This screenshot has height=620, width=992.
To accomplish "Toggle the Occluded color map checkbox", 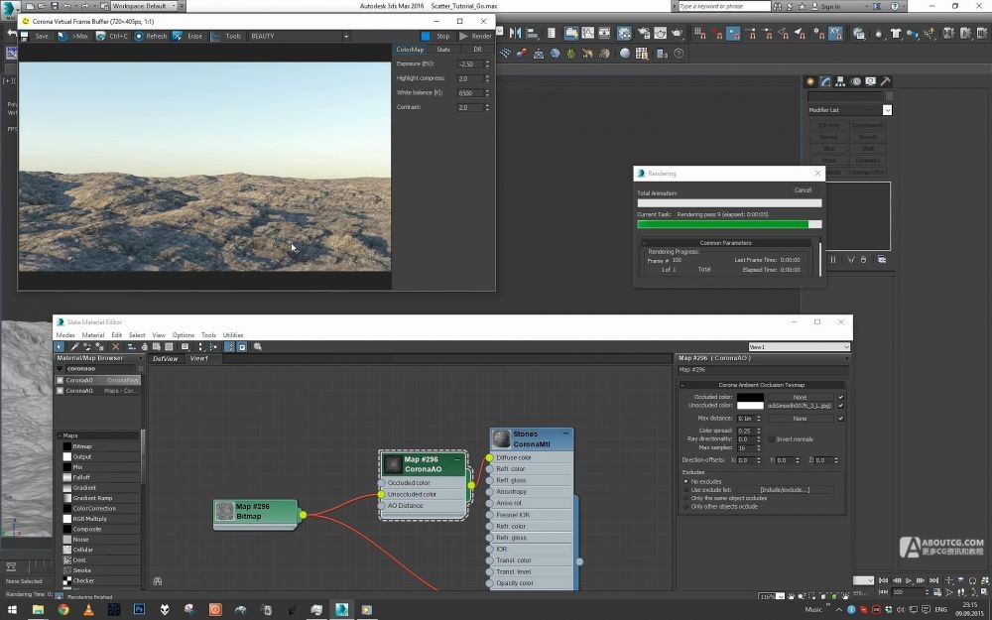I will 841,398.
